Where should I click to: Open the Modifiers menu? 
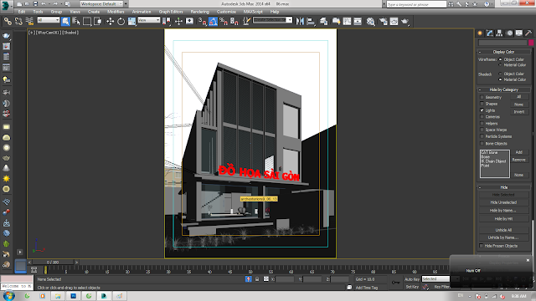click(x=116, y=12)
